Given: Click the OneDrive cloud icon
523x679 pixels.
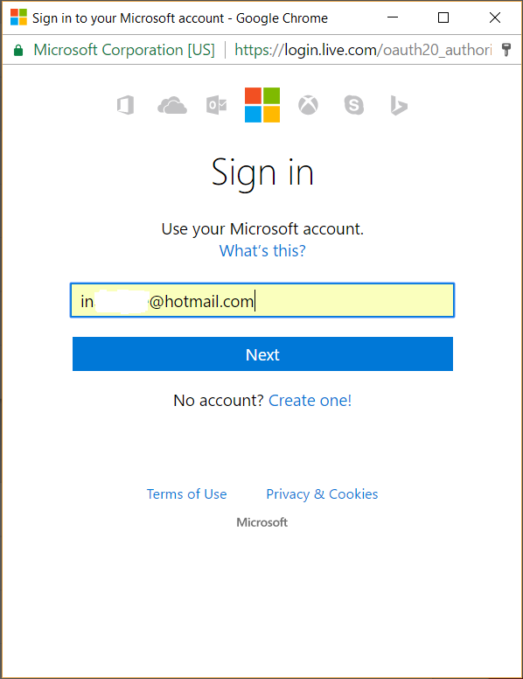Looking at the screenshot, I should pyautogui.click(x=172, y=105).
